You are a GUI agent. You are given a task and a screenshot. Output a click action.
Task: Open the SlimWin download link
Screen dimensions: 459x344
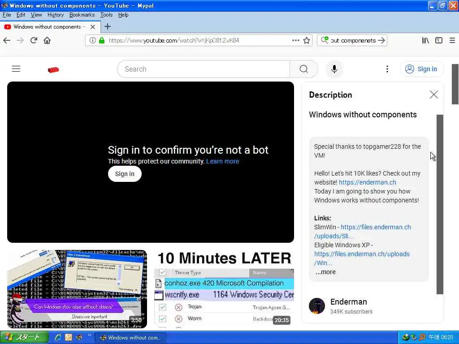tap(363, 232)
